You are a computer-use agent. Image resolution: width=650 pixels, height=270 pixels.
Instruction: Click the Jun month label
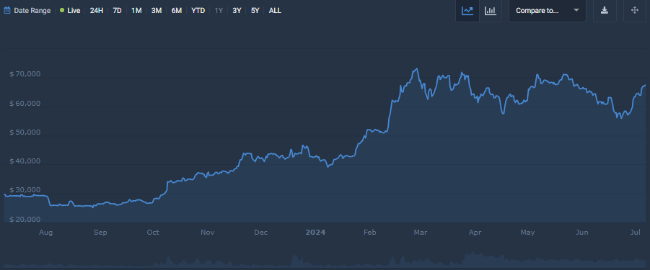tap(581, 233)
